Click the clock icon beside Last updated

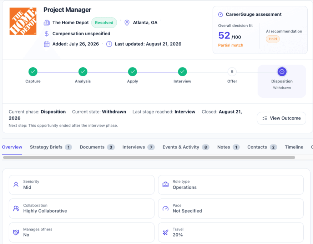109,44
